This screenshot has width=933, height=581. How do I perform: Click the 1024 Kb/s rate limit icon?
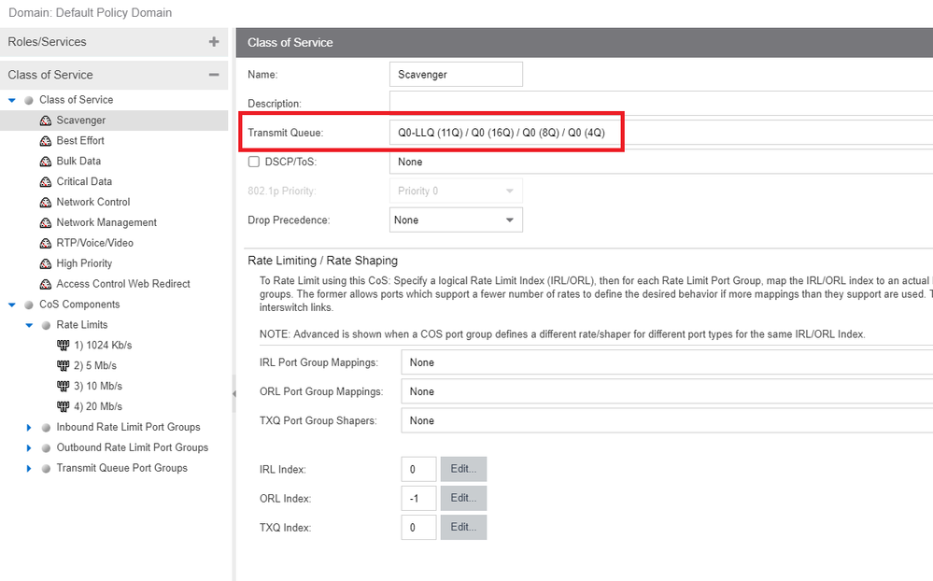(64, 346)
